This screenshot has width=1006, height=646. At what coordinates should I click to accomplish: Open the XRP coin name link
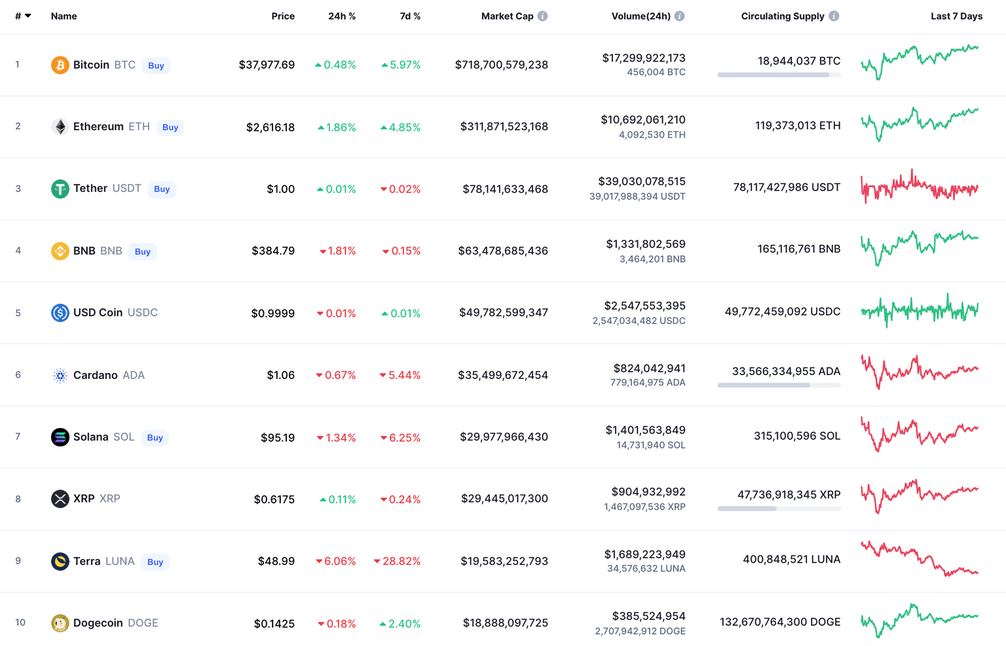[x=84, y=499]
